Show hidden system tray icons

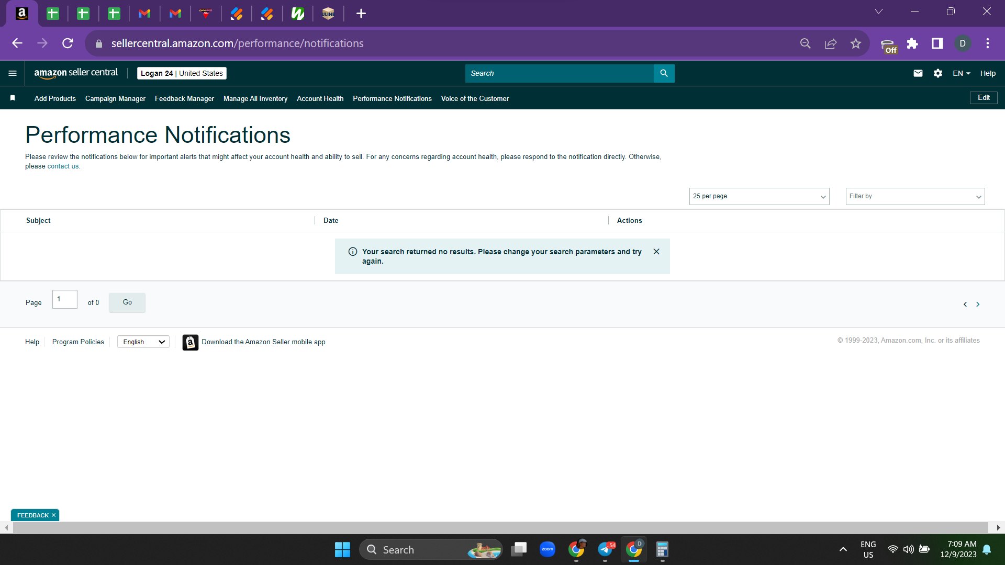tap(843, 549)
